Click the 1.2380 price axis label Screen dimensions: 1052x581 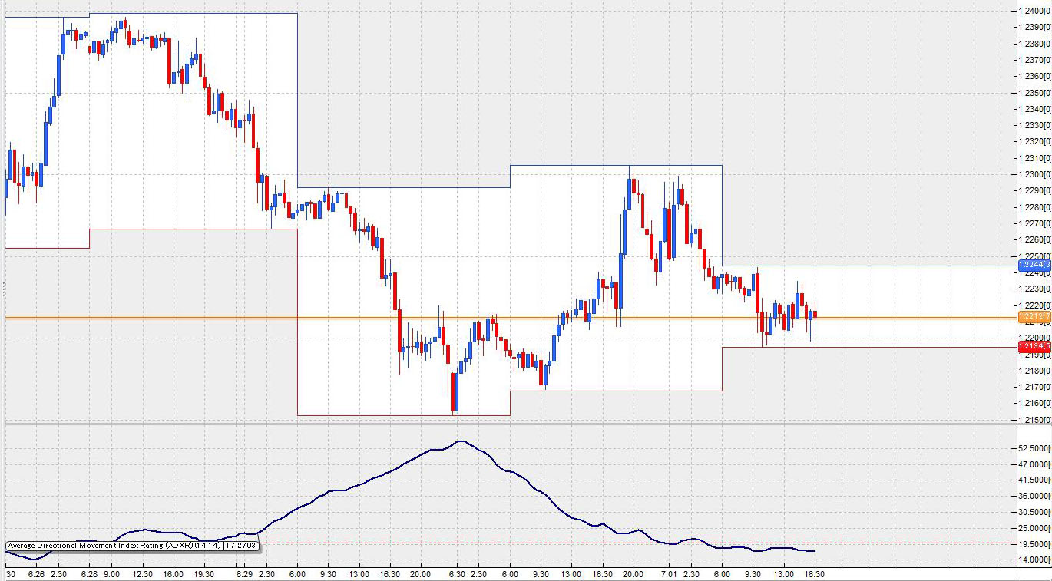click(x=1035, y=44)
